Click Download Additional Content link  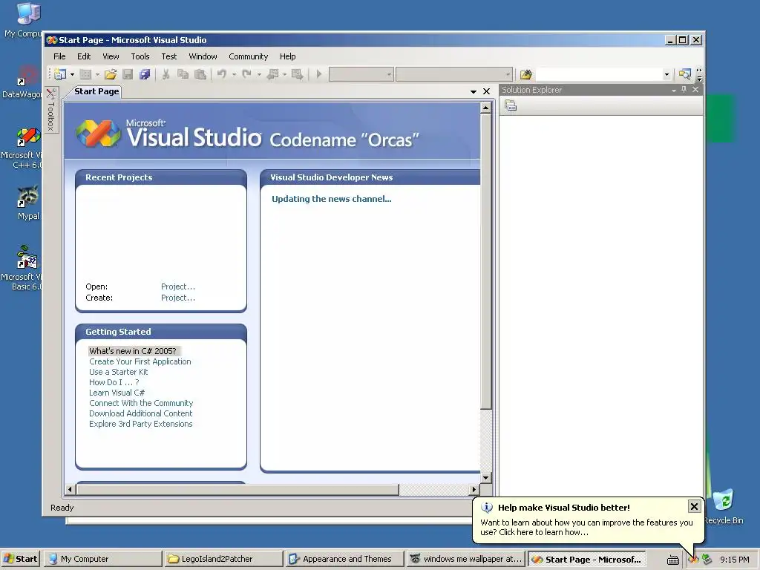pyautogui.click(x=140, y=413)
